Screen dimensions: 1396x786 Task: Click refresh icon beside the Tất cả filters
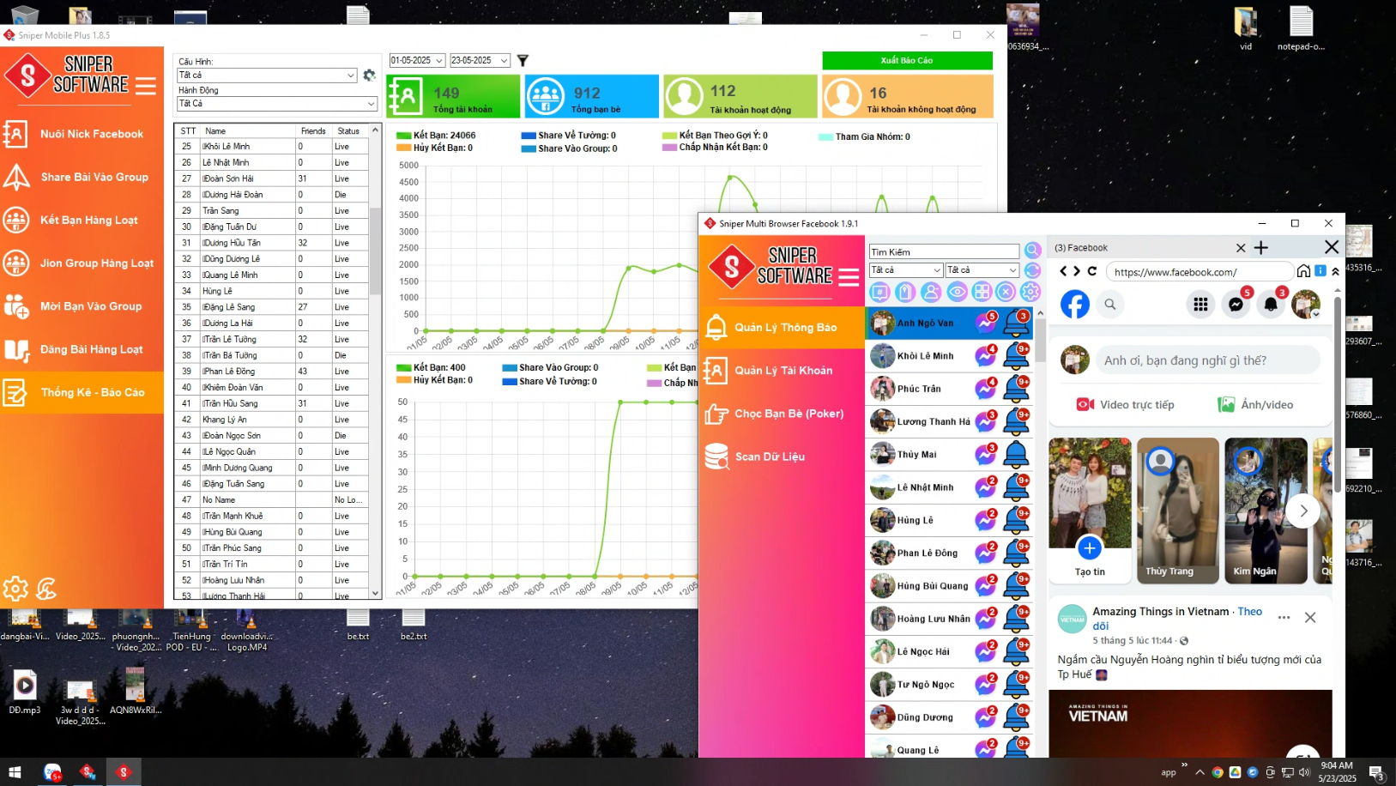click(x=1032, y=270)
